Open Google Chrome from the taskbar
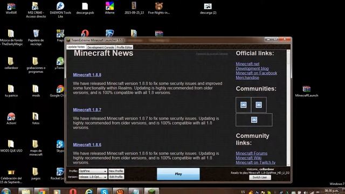The height and width of the screenshot is (194, 345). pyautogui.click(x=41, y=191)
